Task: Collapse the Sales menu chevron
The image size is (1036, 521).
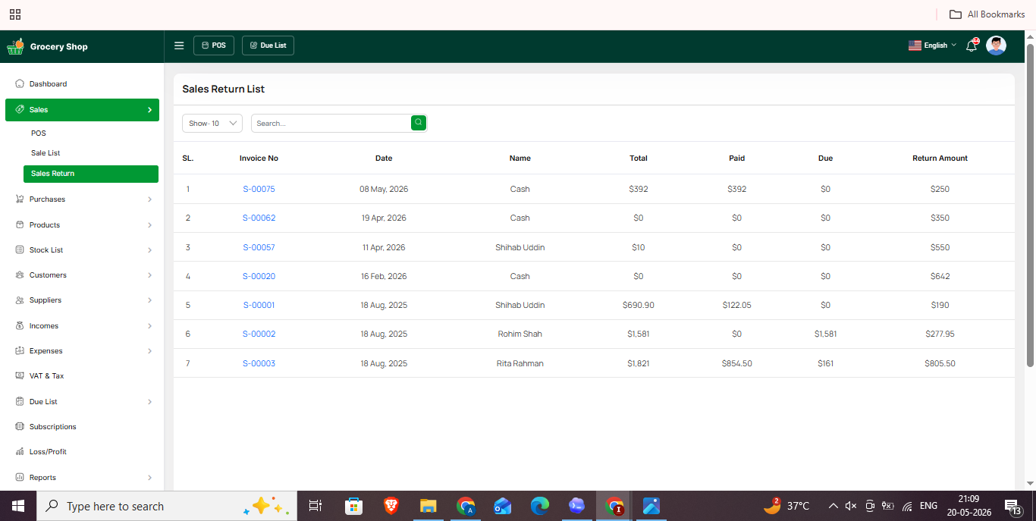Action: pyautogui.click(x=149, y=110)
